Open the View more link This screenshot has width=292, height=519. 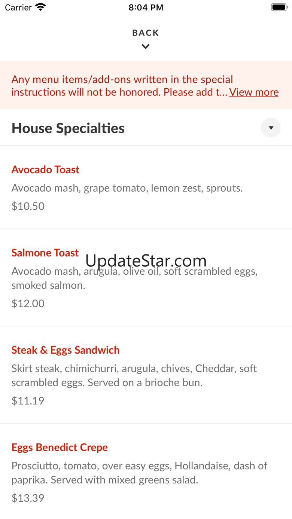coord(254,92)
